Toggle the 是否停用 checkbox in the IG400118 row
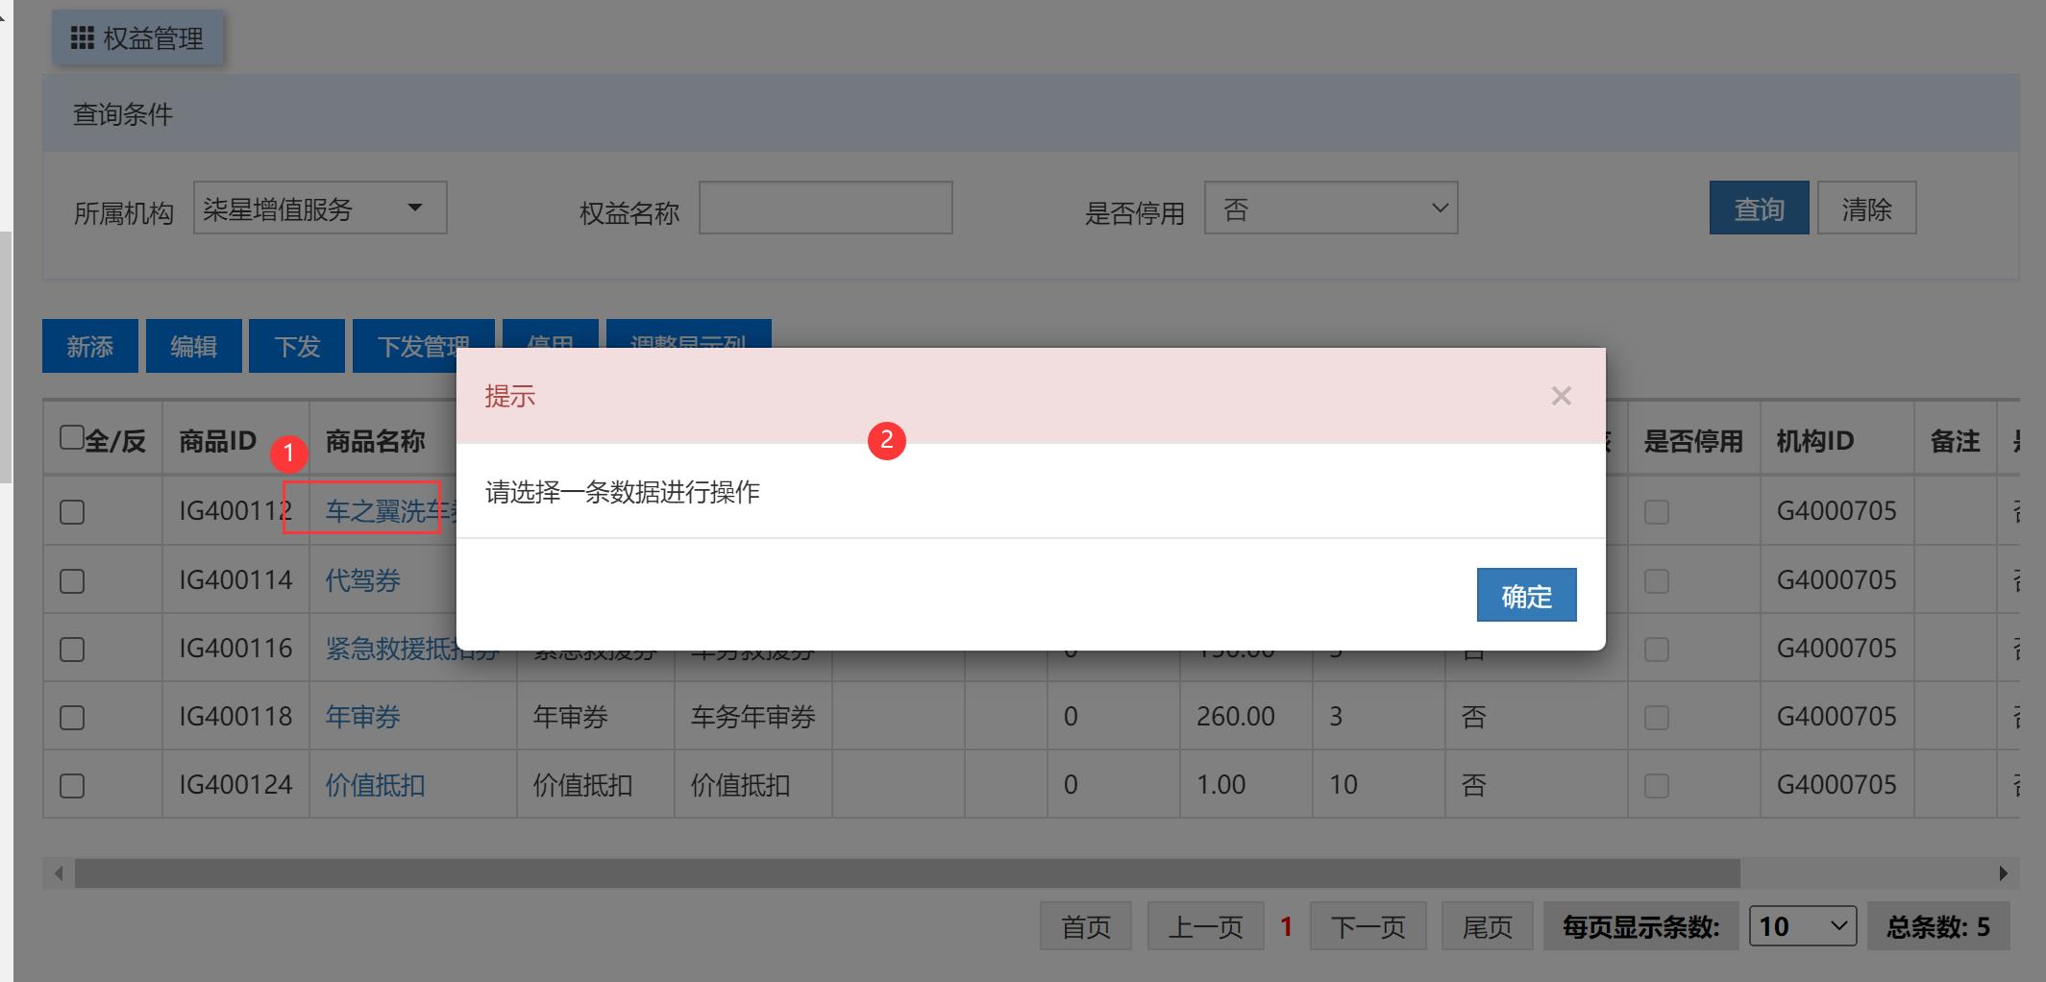The height and width of the screenshot is (982, 2046). coord(1657,718)
